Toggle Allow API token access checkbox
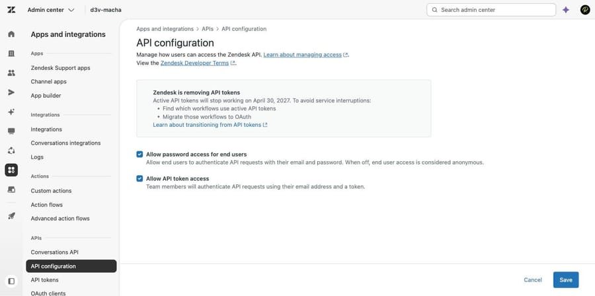 [x=139, y=178]
